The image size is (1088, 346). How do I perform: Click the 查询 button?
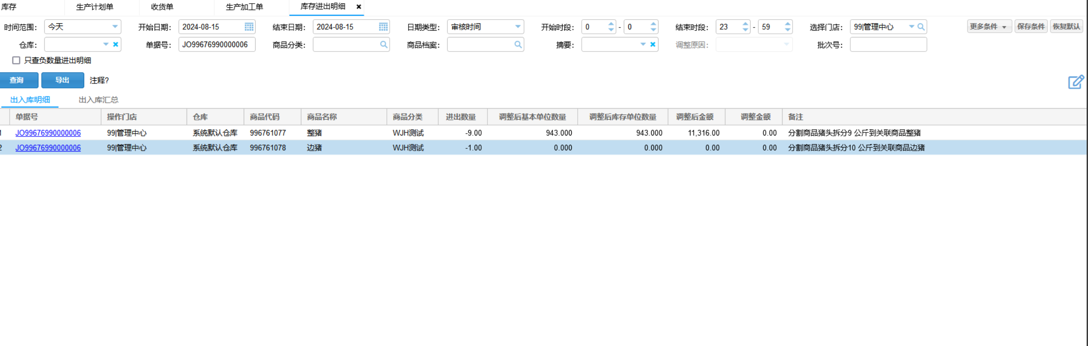click(18, 80)
